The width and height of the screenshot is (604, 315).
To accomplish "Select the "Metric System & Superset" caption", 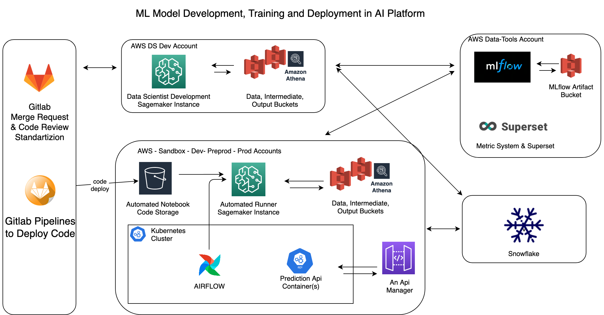I will (x=515, y=146).
